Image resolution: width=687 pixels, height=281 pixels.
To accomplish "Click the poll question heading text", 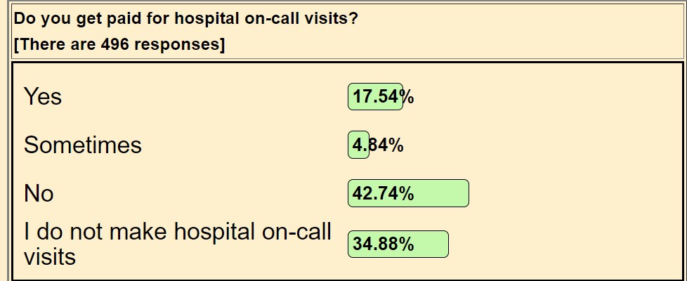I will (186, 18).
